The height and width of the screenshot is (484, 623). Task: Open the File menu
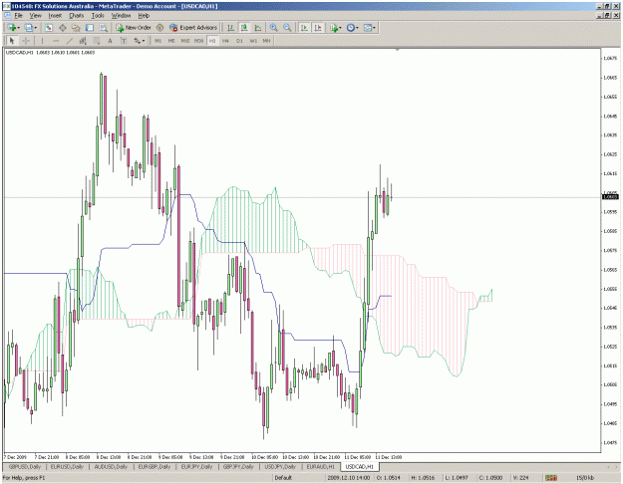click(18, 16)
